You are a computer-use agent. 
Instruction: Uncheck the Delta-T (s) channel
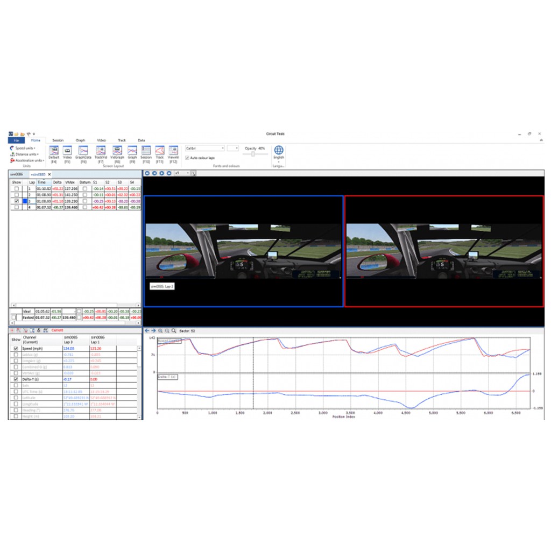click(x=16, y=379)
